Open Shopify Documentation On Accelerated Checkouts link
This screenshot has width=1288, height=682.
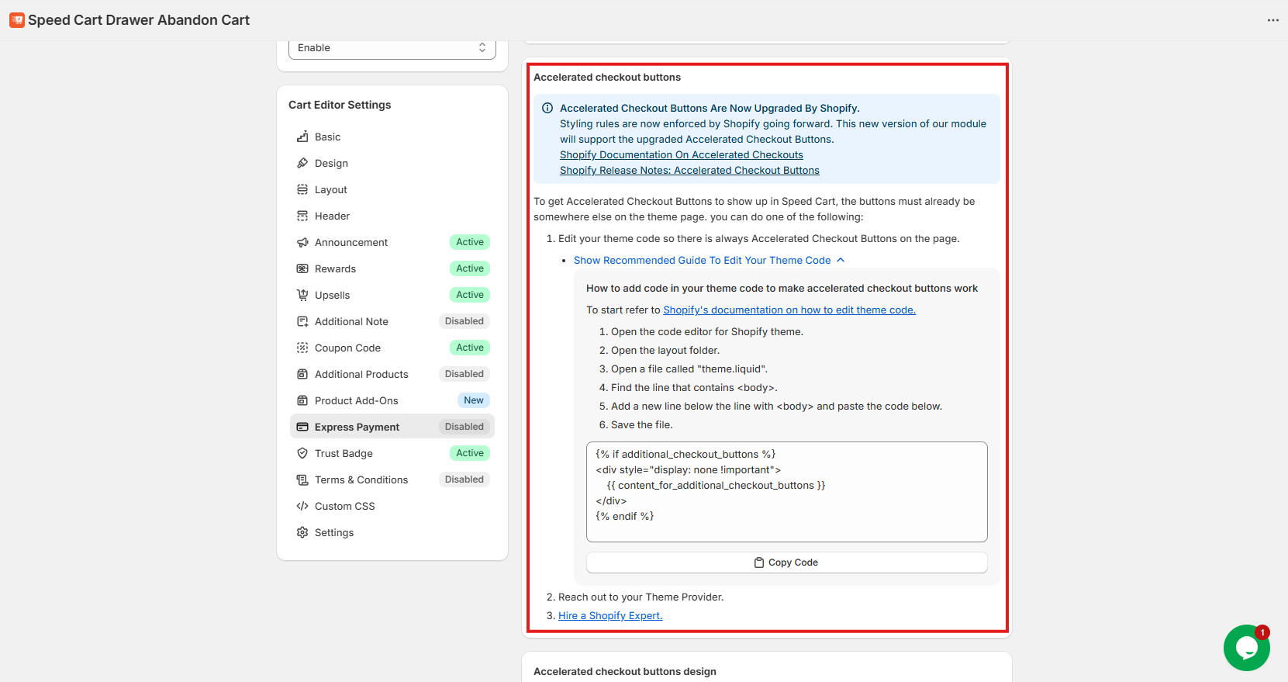pos(681,155)
